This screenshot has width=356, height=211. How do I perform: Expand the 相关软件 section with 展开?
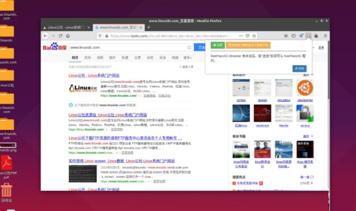tap(308, 75)
